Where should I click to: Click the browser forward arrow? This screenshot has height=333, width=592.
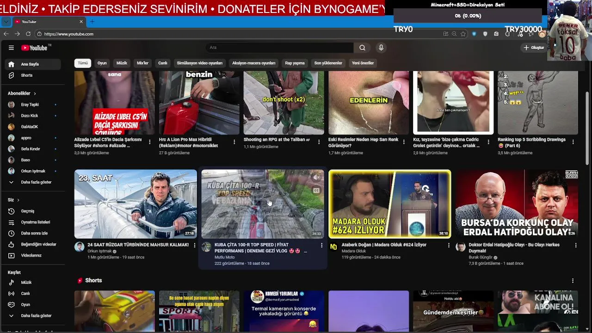coord(17,34)
